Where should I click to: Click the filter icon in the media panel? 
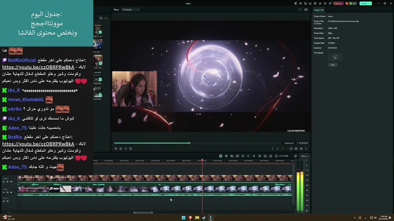(x=101, y=18)
